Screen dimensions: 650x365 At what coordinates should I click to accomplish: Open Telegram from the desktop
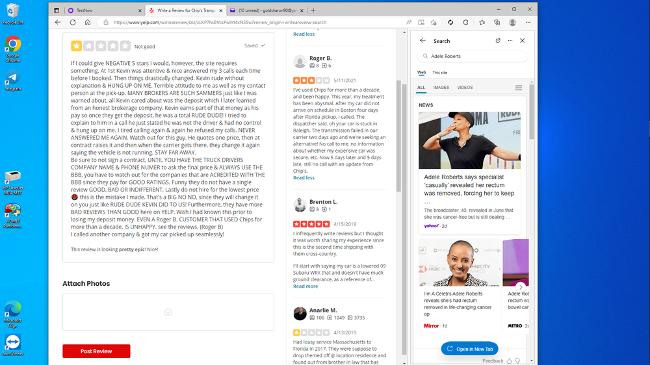pos(12,79)
